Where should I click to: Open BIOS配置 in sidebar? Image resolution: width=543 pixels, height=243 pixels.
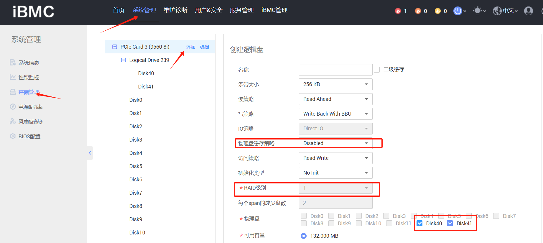[x=29, y=136]
